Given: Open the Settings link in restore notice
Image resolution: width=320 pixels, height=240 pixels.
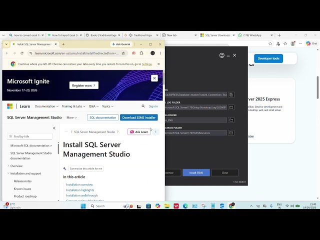Looking at the screenshot, I should point(146,64).
